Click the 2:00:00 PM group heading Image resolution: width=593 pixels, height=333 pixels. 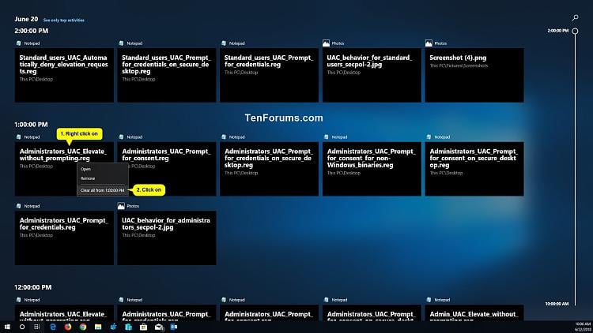point(32,31)
